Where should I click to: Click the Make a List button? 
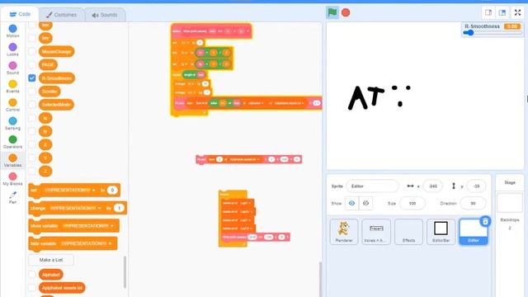pyautogui.click(x=51, y=260)
